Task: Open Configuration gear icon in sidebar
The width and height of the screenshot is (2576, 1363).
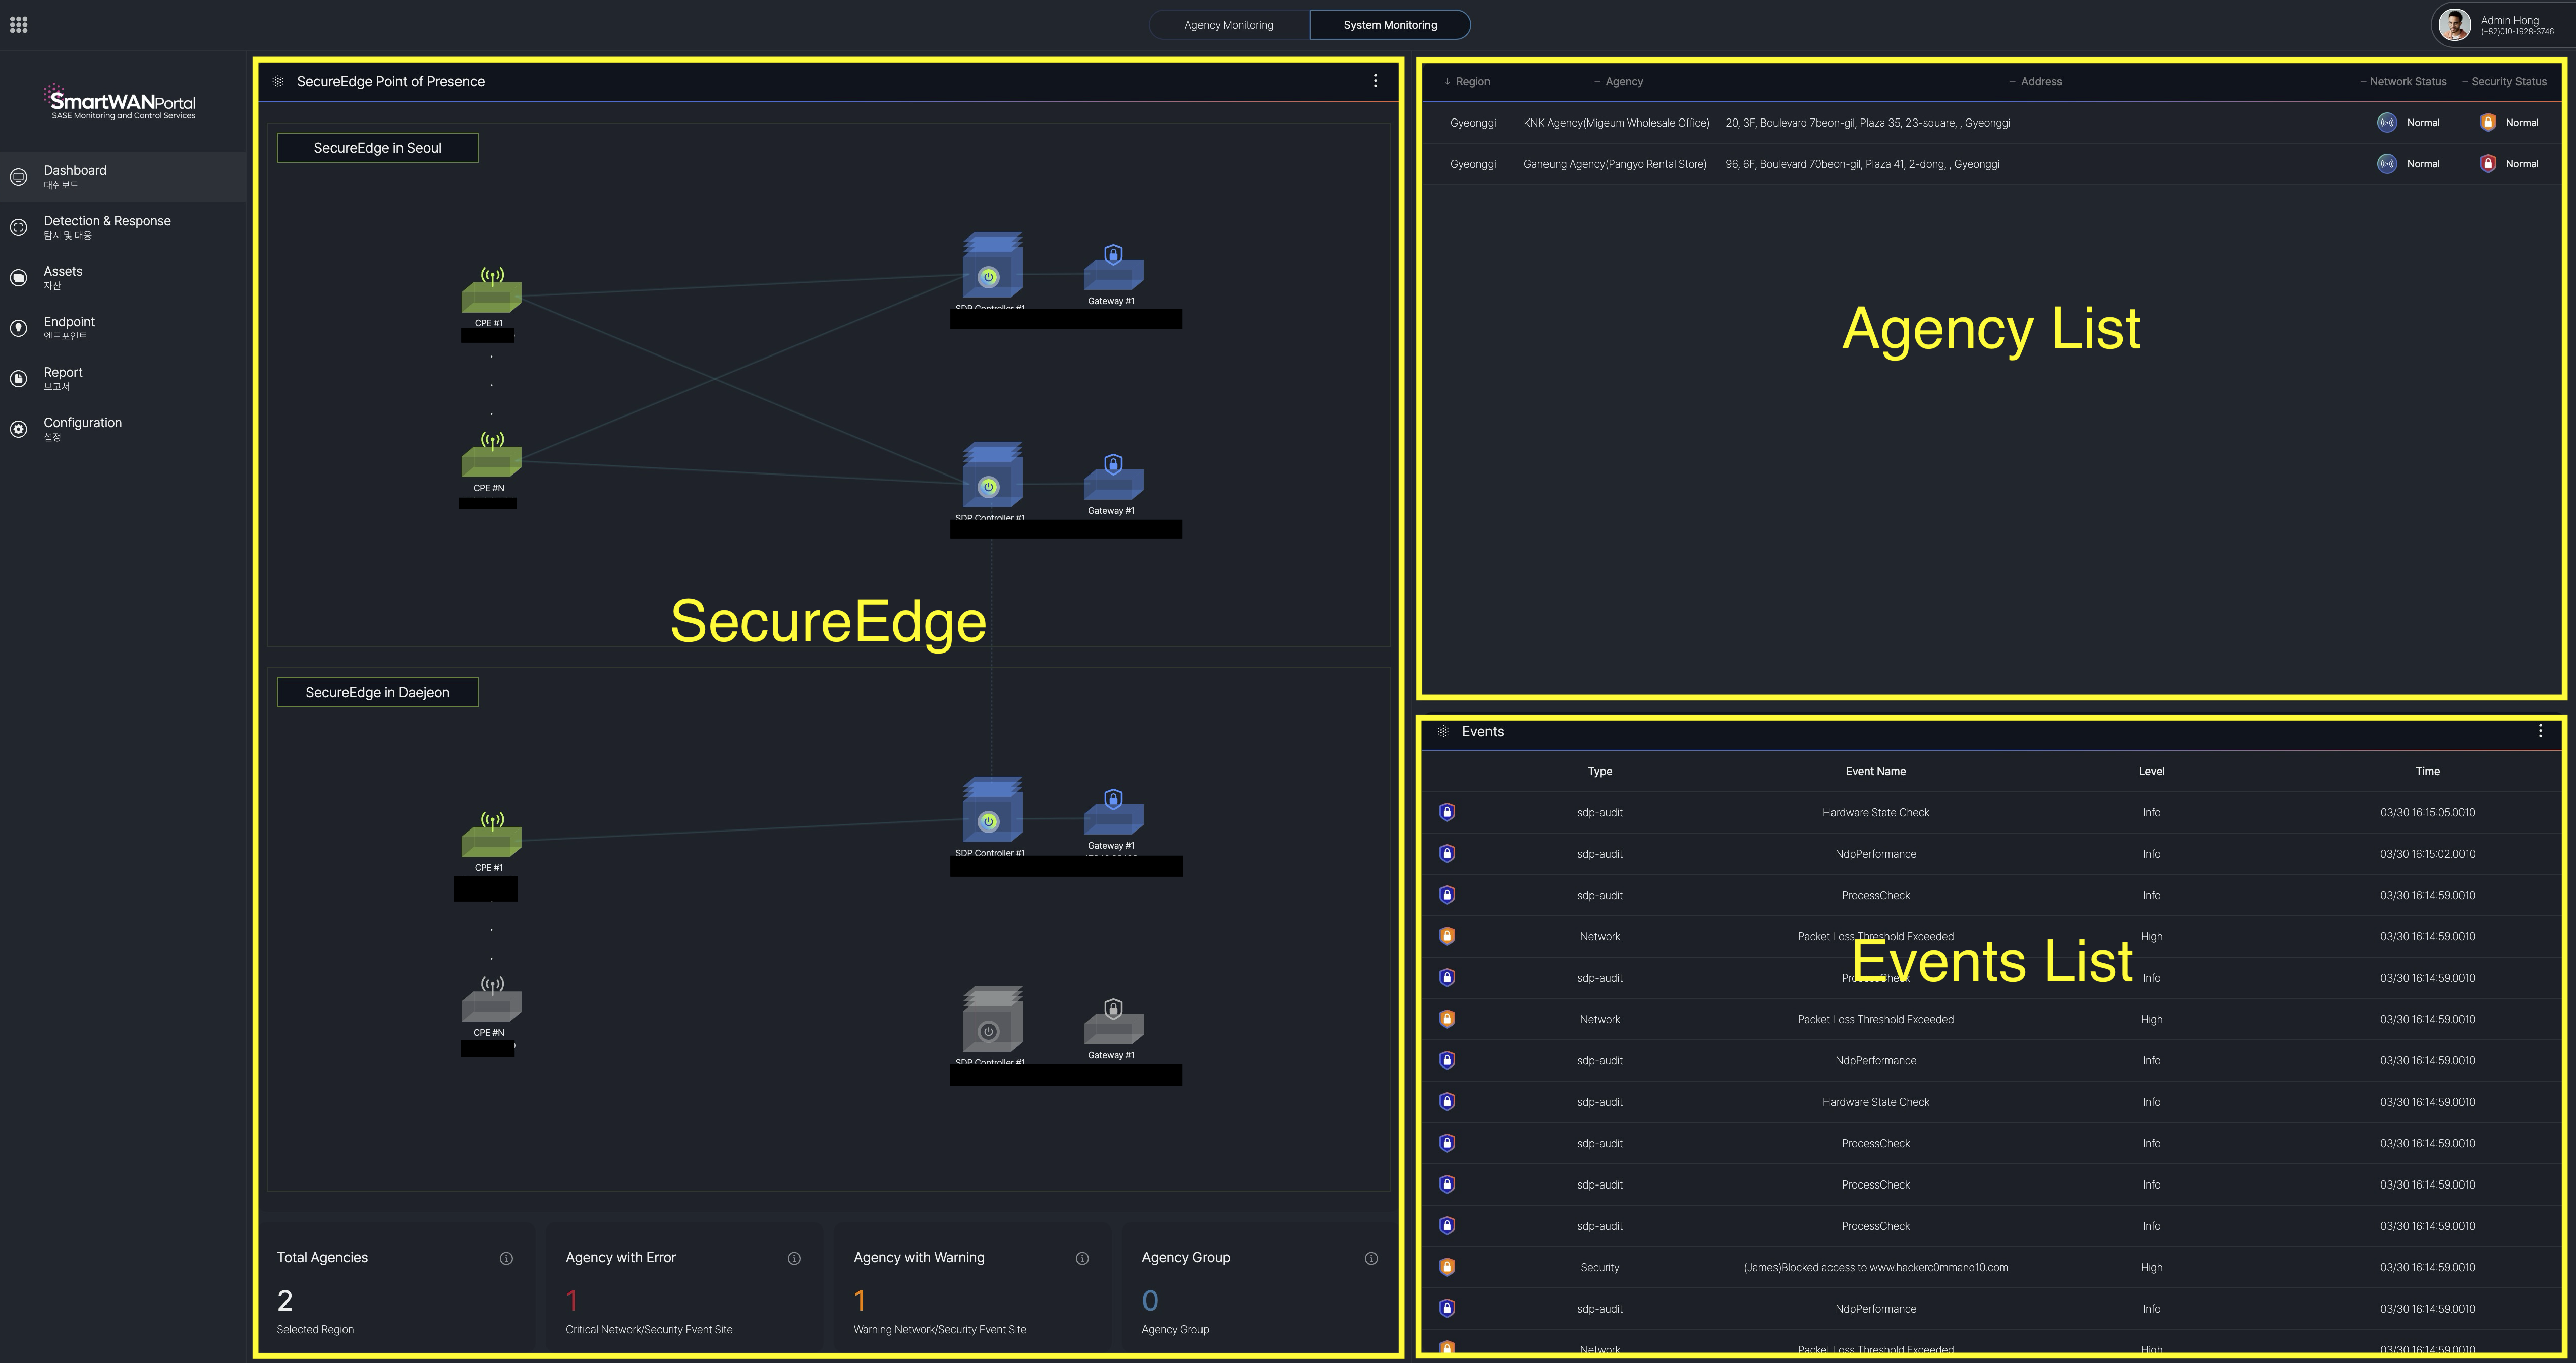Action: pyautogui.click(x=18, y=429)
